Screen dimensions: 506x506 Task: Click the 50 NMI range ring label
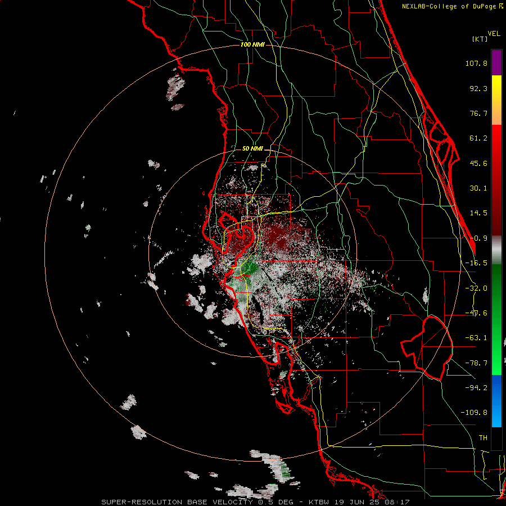tap(252, 149)
